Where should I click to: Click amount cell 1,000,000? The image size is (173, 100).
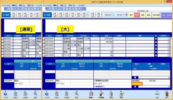106,39
